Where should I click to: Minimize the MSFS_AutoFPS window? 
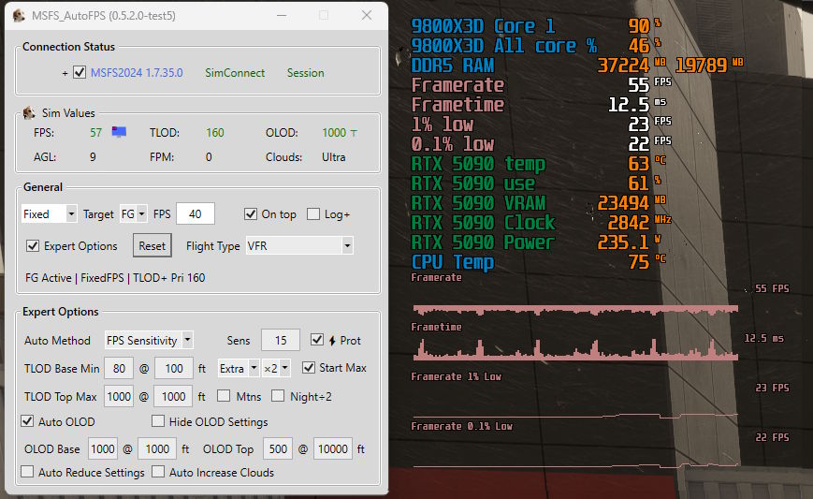(282, 16)
